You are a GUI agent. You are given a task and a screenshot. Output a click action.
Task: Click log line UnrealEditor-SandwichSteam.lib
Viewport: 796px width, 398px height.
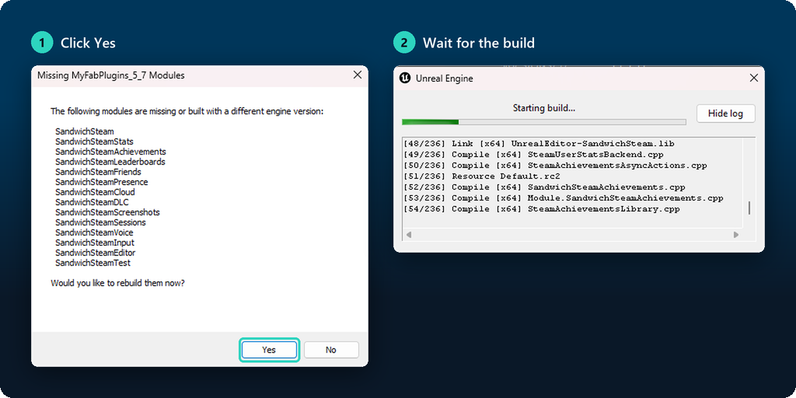pos(539,144)
